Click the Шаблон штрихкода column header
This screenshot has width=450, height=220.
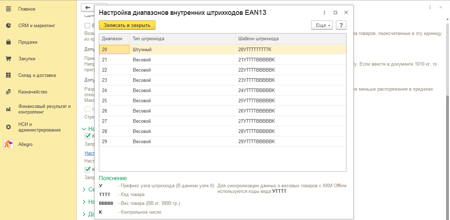(291, 39)
